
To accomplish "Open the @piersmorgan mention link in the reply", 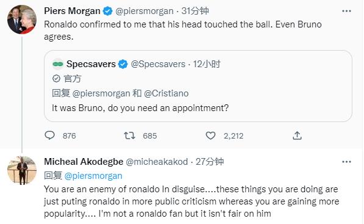I will click(x=93, y=176).
